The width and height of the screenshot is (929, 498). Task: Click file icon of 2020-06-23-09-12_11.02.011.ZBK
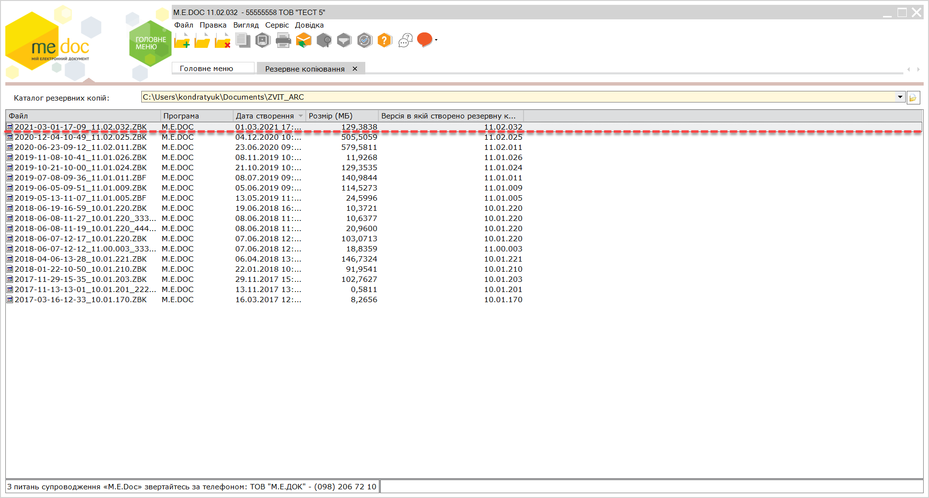(10, 147)
